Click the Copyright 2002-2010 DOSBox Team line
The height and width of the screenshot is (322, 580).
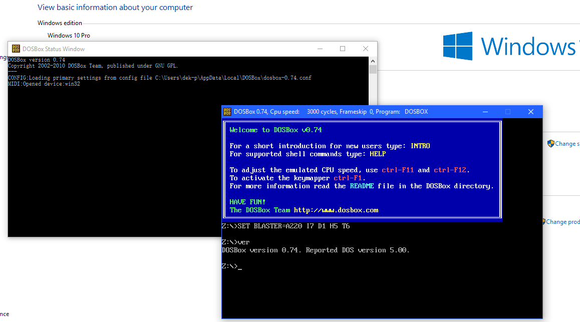tap(93, 66)
